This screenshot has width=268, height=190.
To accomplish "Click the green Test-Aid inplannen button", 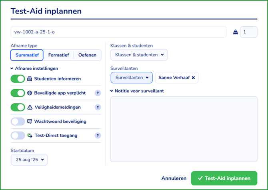I will tap(224, 178).
